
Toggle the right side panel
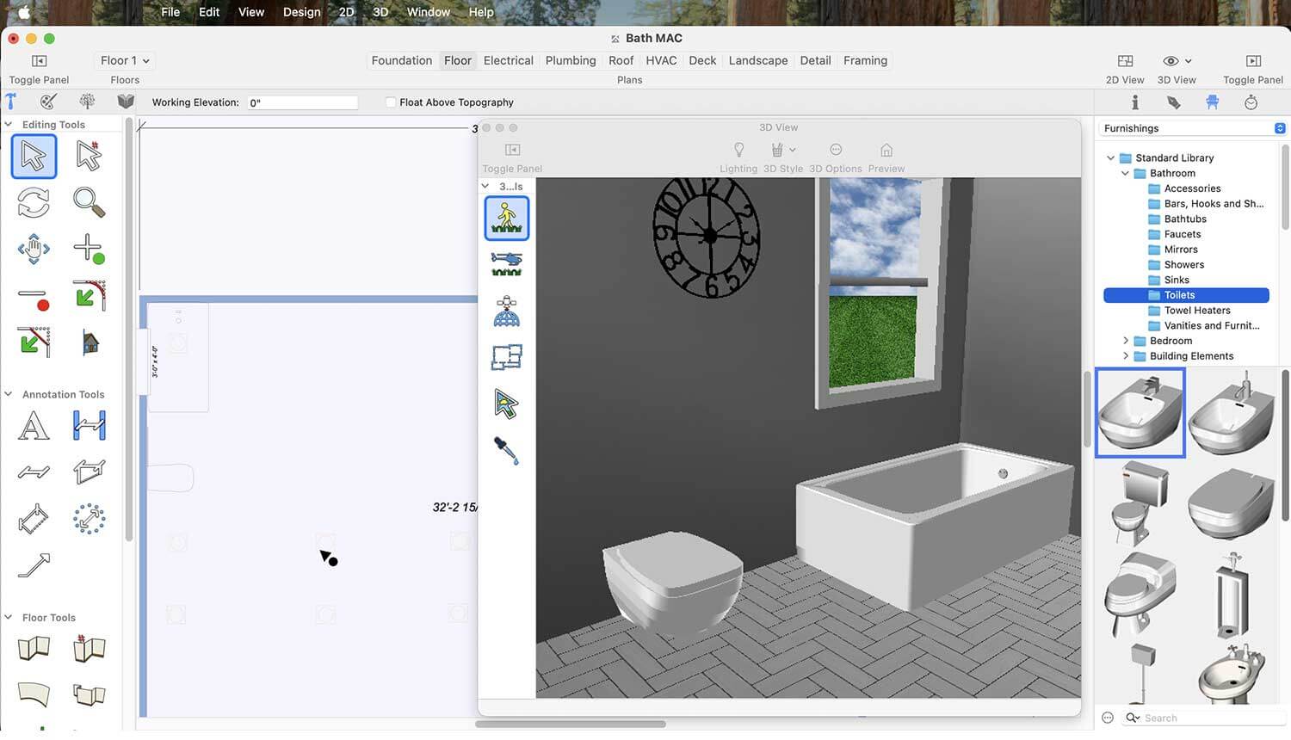pyautogui.click(x=1252, y=61)
